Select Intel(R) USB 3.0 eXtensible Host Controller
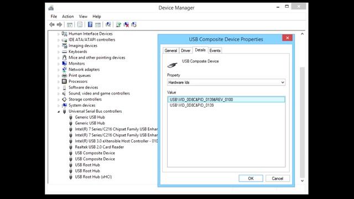The height and width of the screenshot is (199, 354). [116, 142]
